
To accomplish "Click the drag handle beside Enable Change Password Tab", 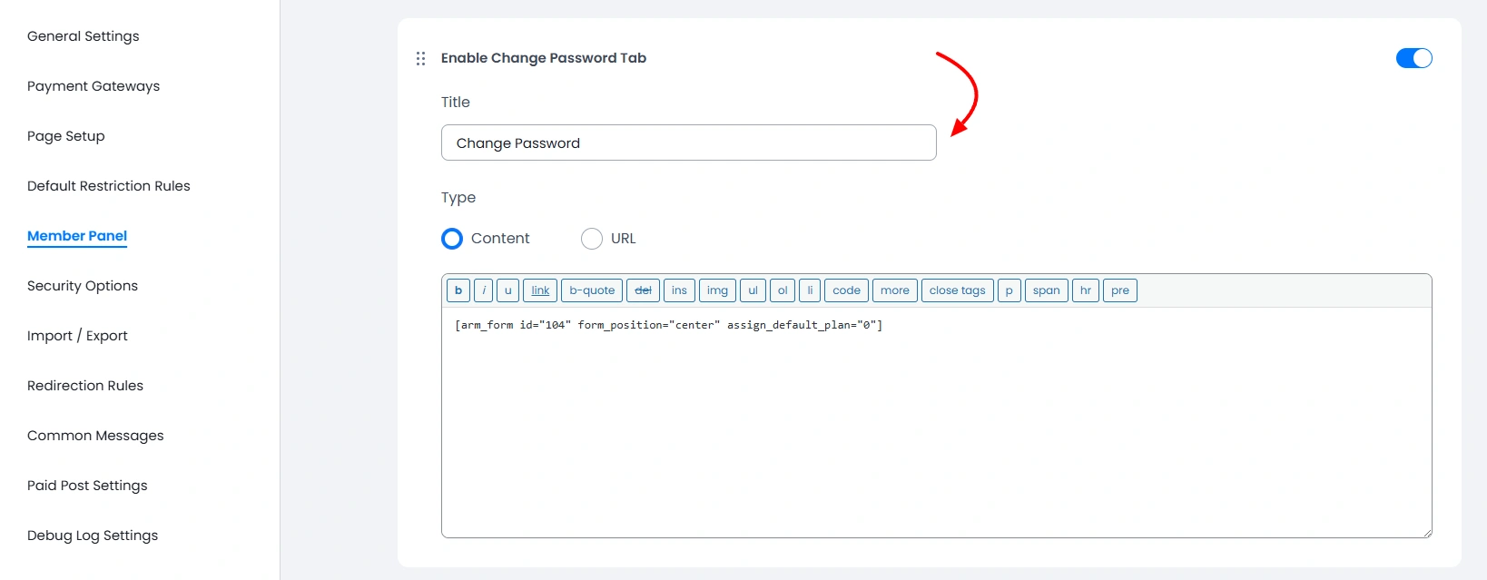I will [x=420, y=57].
